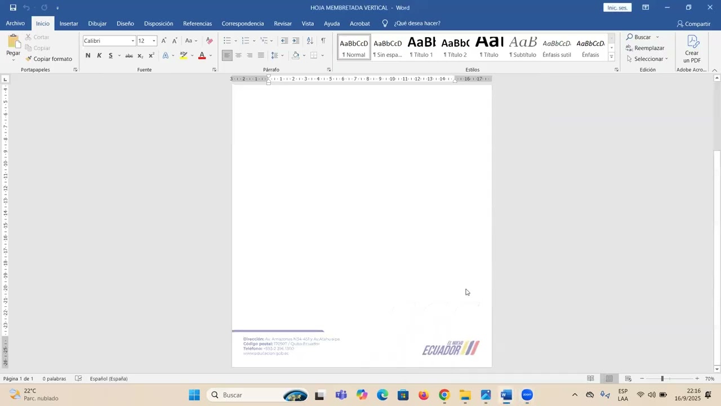
Task: Click the Windows Start button
Action: point(194,395)
